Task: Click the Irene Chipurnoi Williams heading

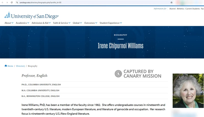Action: 120,46
